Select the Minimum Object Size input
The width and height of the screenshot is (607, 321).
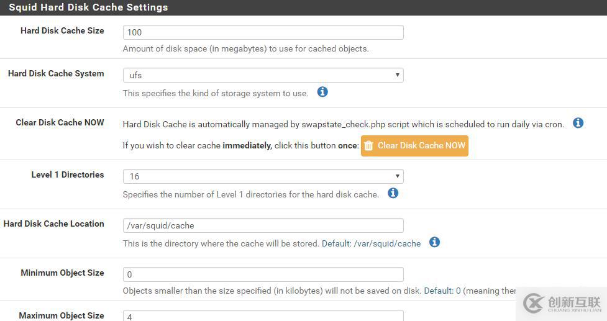coord(263,274)
